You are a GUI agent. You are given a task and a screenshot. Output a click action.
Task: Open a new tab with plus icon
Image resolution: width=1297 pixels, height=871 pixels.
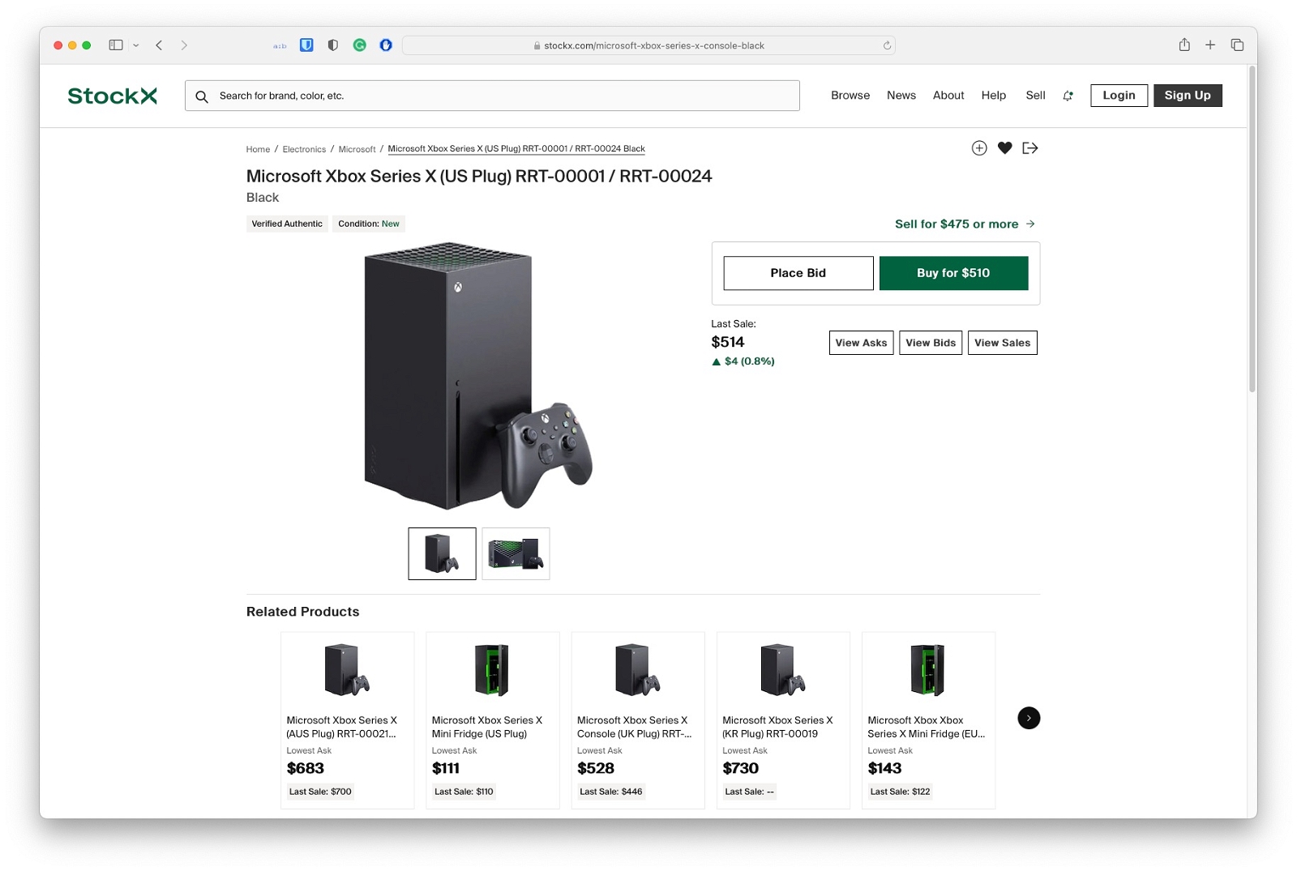tap(1210, 45)
